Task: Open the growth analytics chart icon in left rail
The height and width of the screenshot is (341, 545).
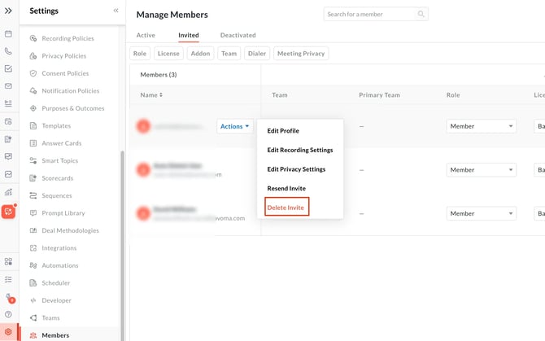Action: [8, 192]
